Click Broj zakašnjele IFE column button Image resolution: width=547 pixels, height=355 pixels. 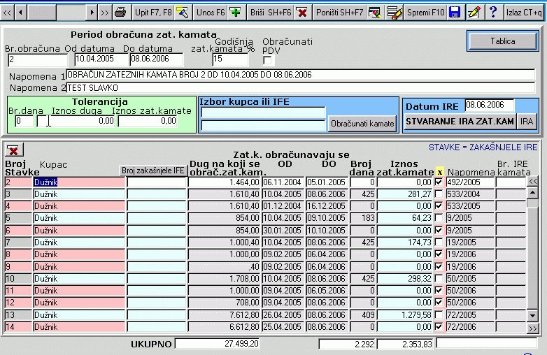click(x=152, y=171)
